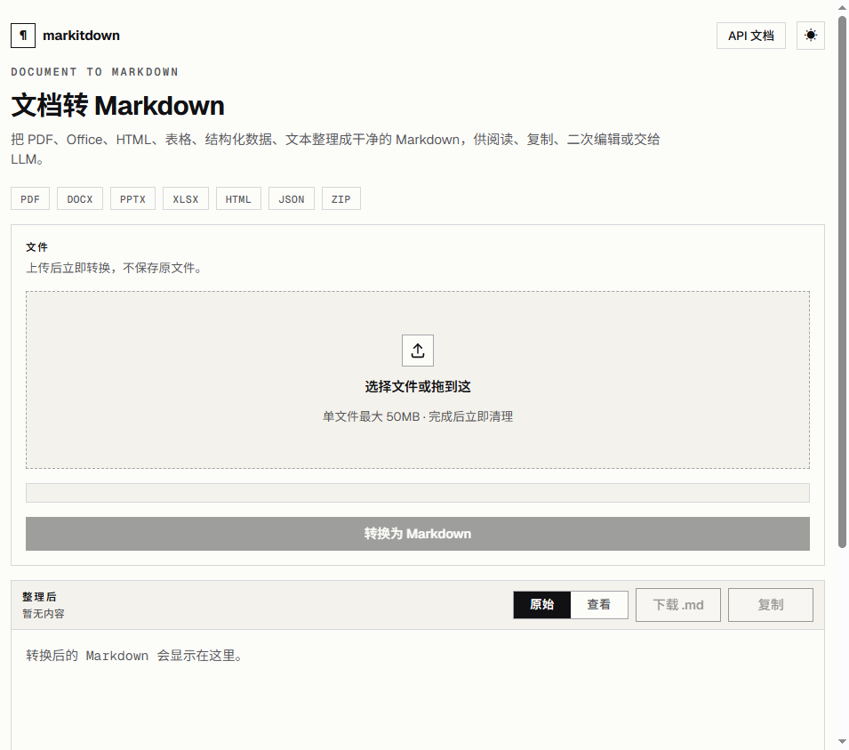This screenshot has width=849, height=750.
Task: Click the 选择文件或拖到这 upload text
Action: [418, 387]
